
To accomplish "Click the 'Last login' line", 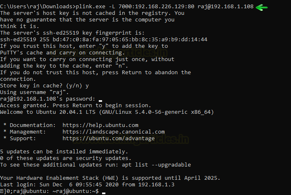I will 87,185.
